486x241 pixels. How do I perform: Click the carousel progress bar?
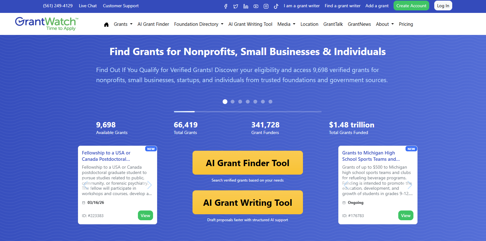(x=248, y=112)
